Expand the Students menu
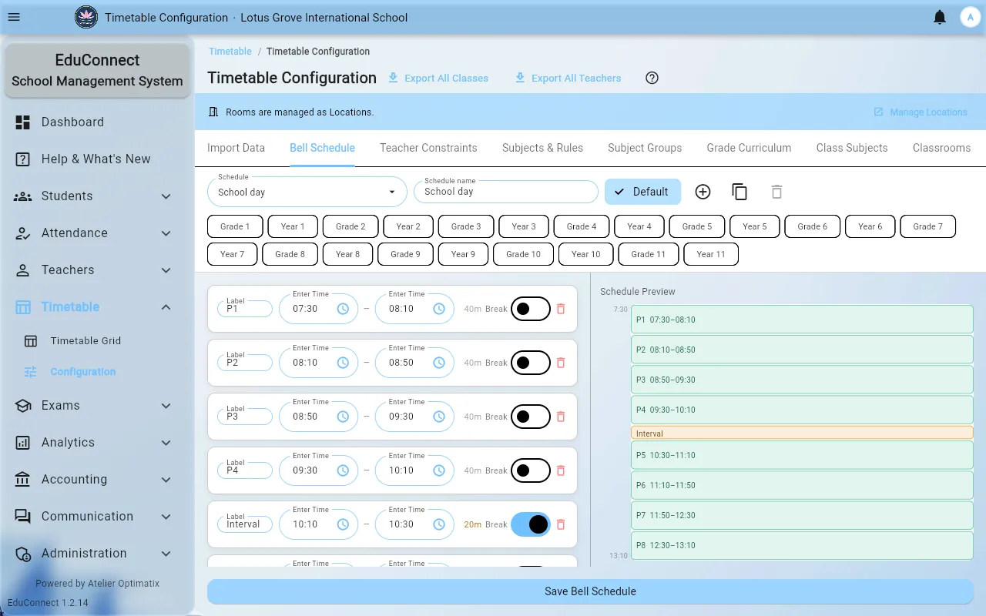This screenshot has height=616, width=986. (x=97, y=196)
